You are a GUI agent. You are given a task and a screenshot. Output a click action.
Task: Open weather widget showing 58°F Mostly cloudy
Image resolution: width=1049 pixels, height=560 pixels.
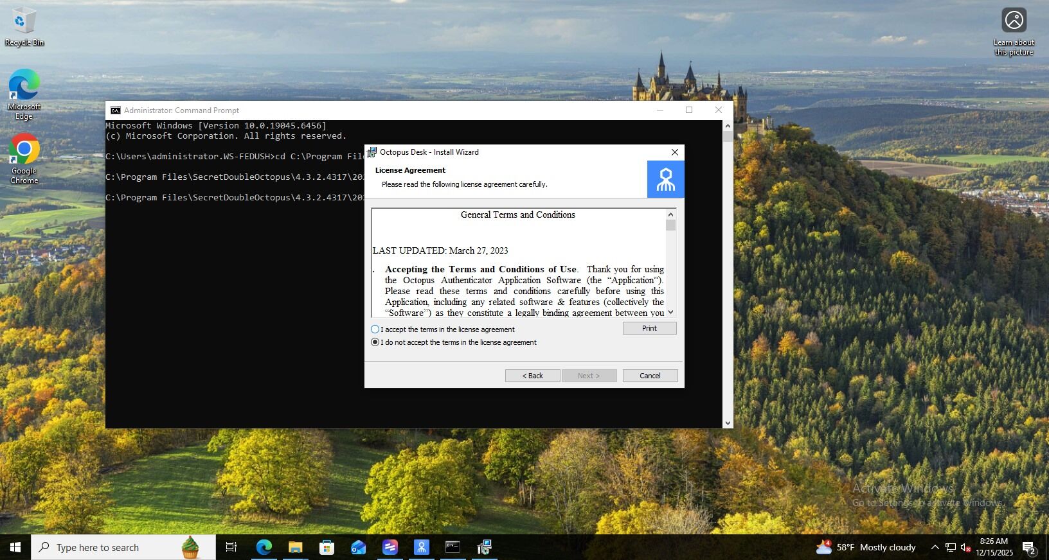pos(866,547)
